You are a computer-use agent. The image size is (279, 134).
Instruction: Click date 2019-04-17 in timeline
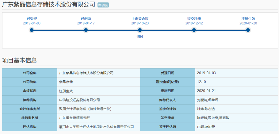tap(86, 23)
